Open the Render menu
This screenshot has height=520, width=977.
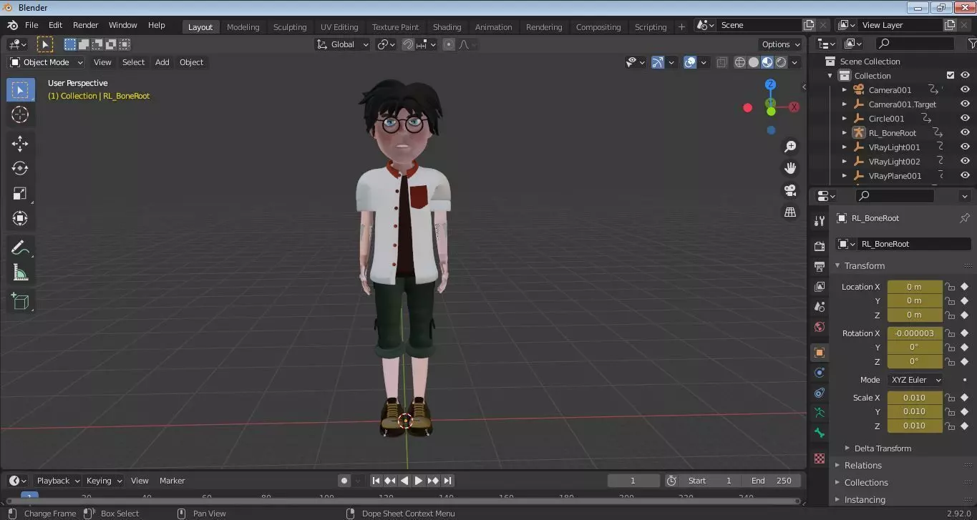point(85,25)
